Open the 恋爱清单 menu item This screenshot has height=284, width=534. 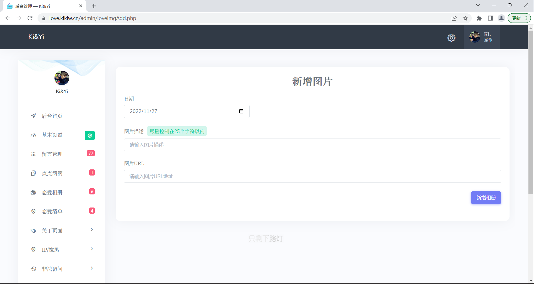tap(52, 211)
